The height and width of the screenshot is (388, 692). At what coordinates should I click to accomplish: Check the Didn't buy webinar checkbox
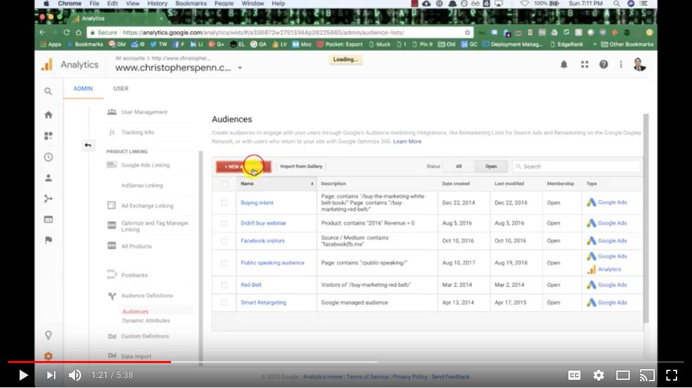point(224,223)
